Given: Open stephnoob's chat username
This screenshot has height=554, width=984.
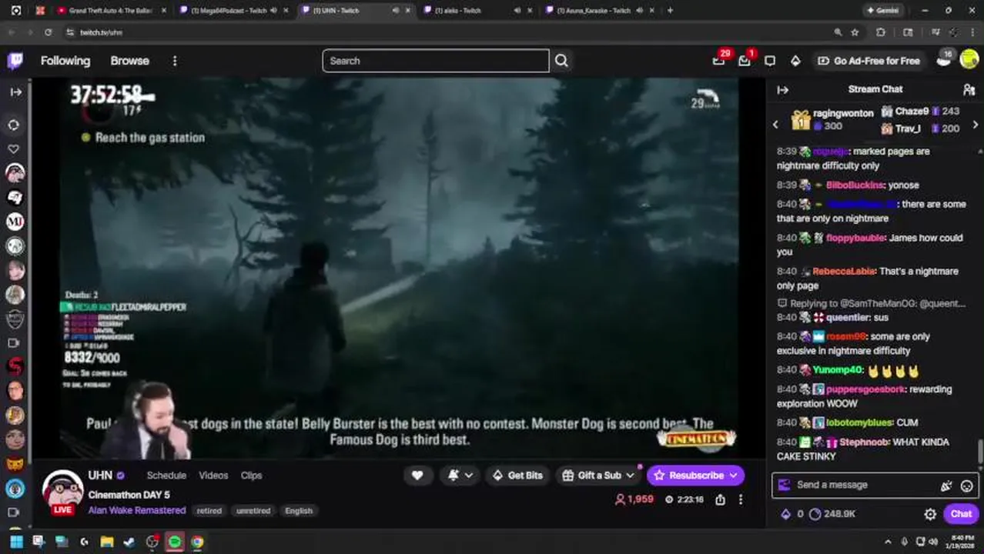Looking at the screenshot, I should tap(864, 442).
